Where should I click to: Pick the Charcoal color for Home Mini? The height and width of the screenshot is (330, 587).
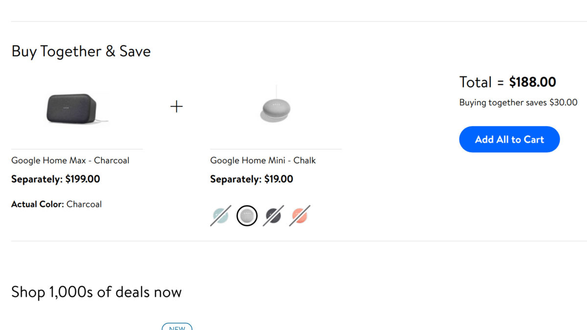coord(273,215)
